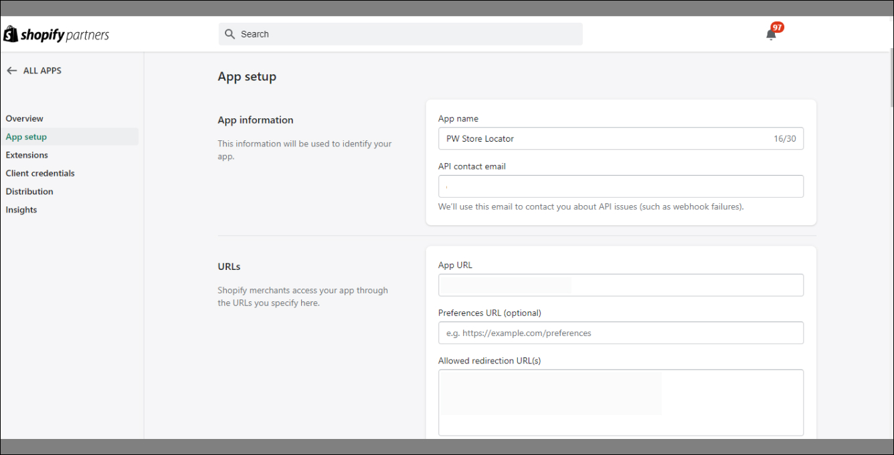This screenshot has width=894, height=455.
Task: Click the Shopify Partners logo
Action: coord(57,35)
